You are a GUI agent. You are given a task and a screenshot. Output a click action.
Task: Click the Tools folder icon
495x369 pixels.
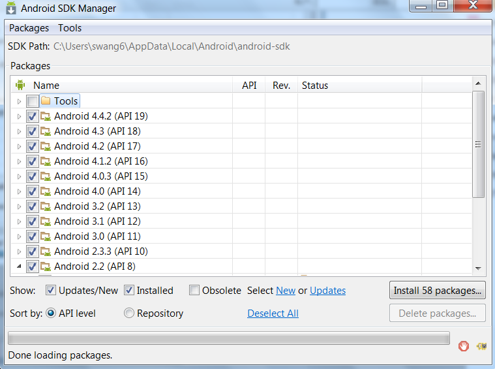click(46, 101)
